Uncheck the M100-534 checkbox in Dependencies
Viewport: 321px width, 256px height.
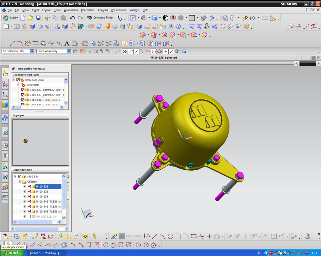point(20,177)
